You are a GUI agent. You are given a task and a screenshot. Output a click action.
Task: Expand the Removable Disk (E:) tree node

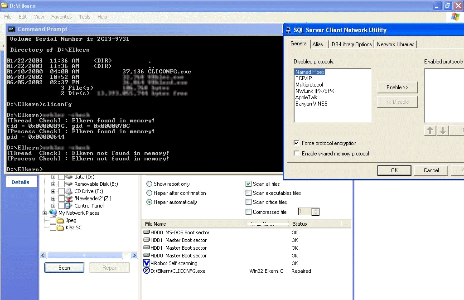point(53,184)
